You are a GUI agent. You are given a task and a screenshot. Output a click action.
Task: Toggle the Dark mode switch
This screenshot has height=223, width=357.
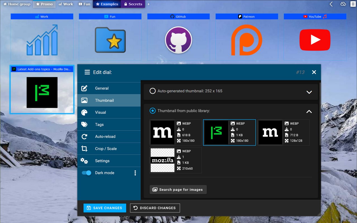[x=86, y=173]
